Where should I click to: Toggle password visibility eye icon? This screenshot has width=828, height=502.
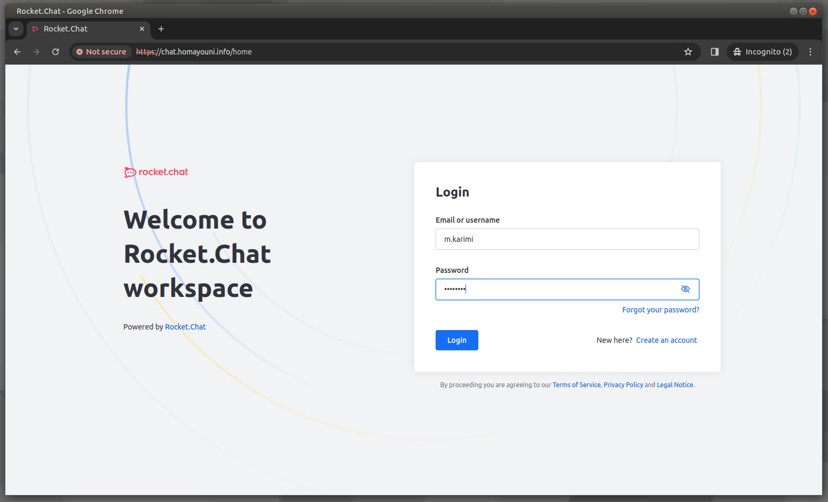(685, 289)
